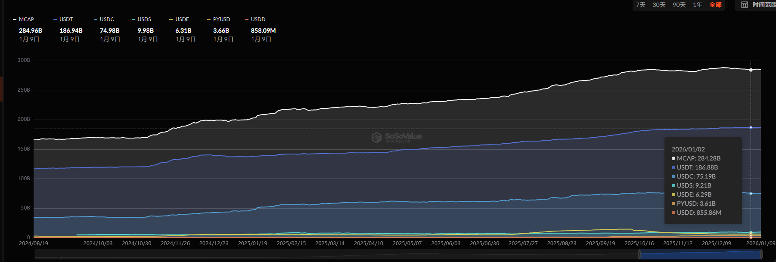Click the 全部 all-time range tab
Viewport: 776px width, 262px height.
pyautogui.click(x=715, y=5)
